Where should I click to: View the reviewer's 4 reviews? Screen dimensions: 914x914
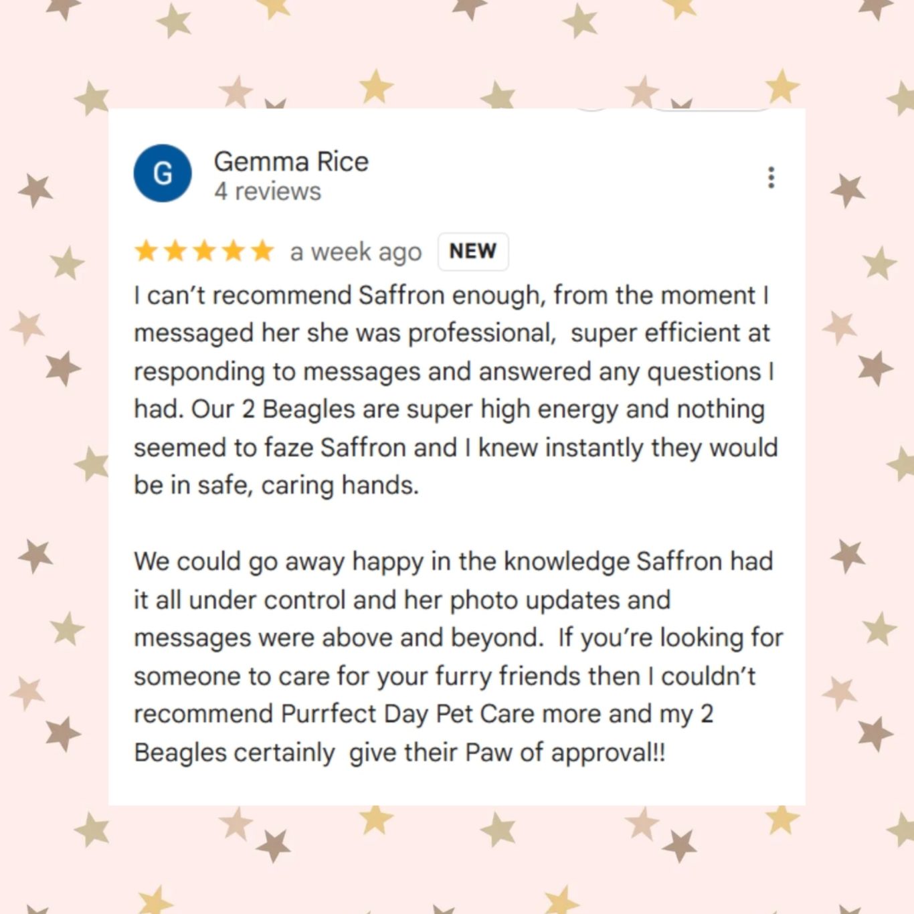pyautogui.click(x=267, y=191)
